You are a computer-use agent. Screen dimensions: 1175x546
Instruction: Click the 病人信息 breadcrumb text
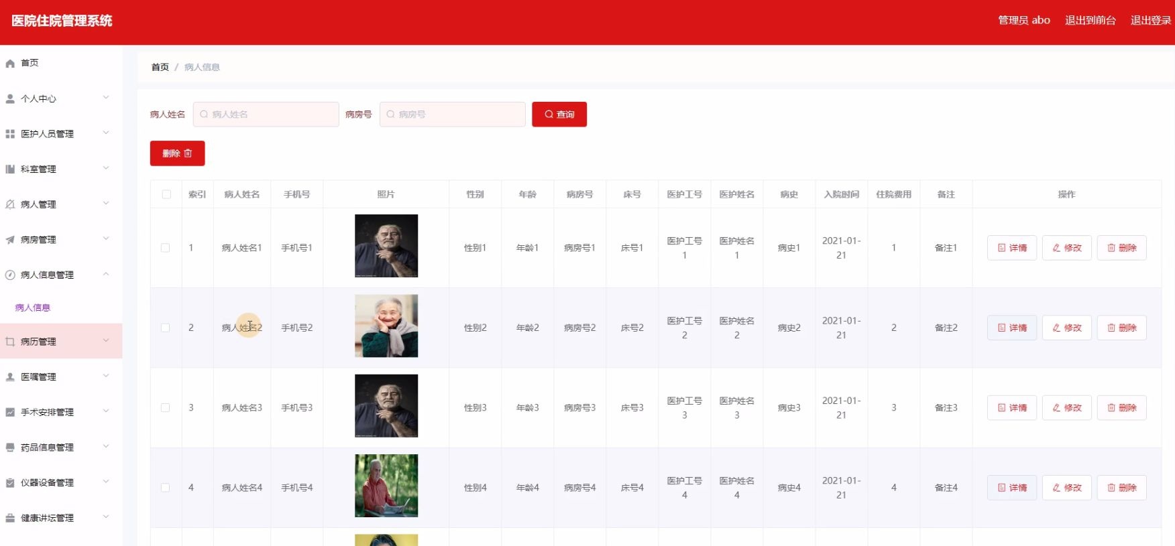[x=203, y=67]
